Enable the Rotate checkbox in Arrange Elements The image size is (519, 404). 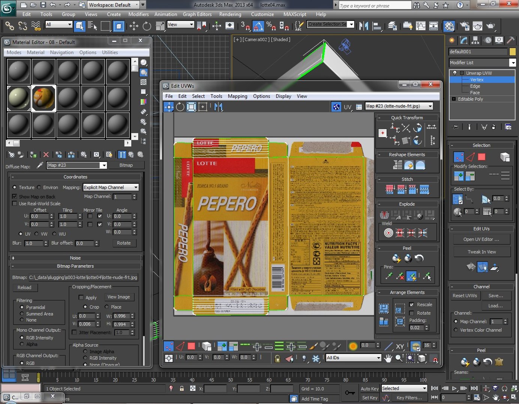tap(412, 313)
